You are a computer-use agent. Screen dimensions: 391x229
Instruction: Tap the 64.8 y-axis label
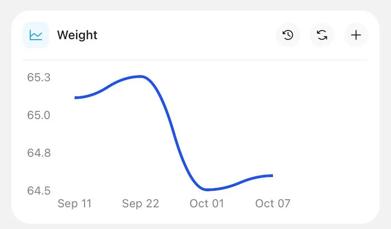pyautogui.click(x=39, y=153)
